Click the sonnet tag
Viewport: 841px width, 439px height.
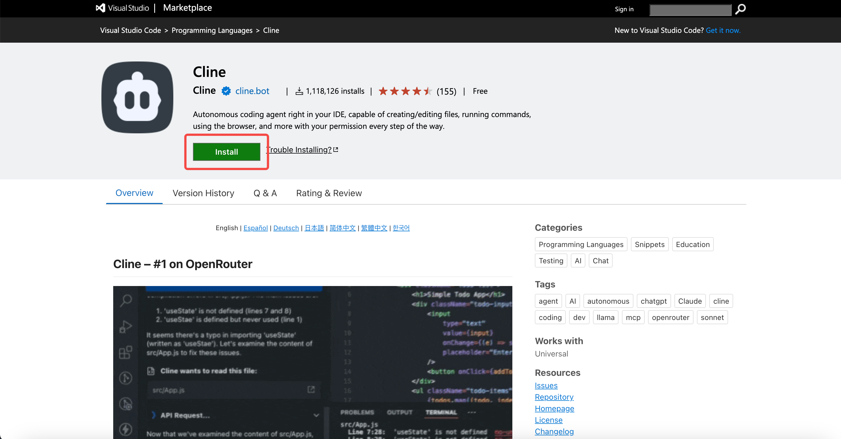[712, 317]
